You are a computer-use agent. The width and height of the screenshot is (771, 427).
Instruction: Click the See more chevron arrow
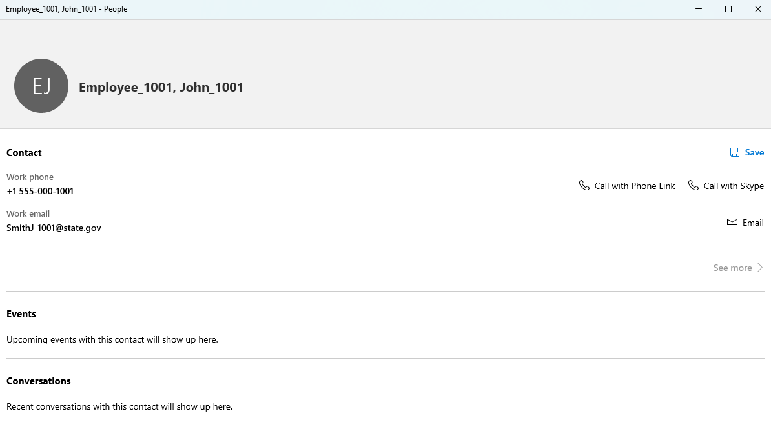pos(759,268)
